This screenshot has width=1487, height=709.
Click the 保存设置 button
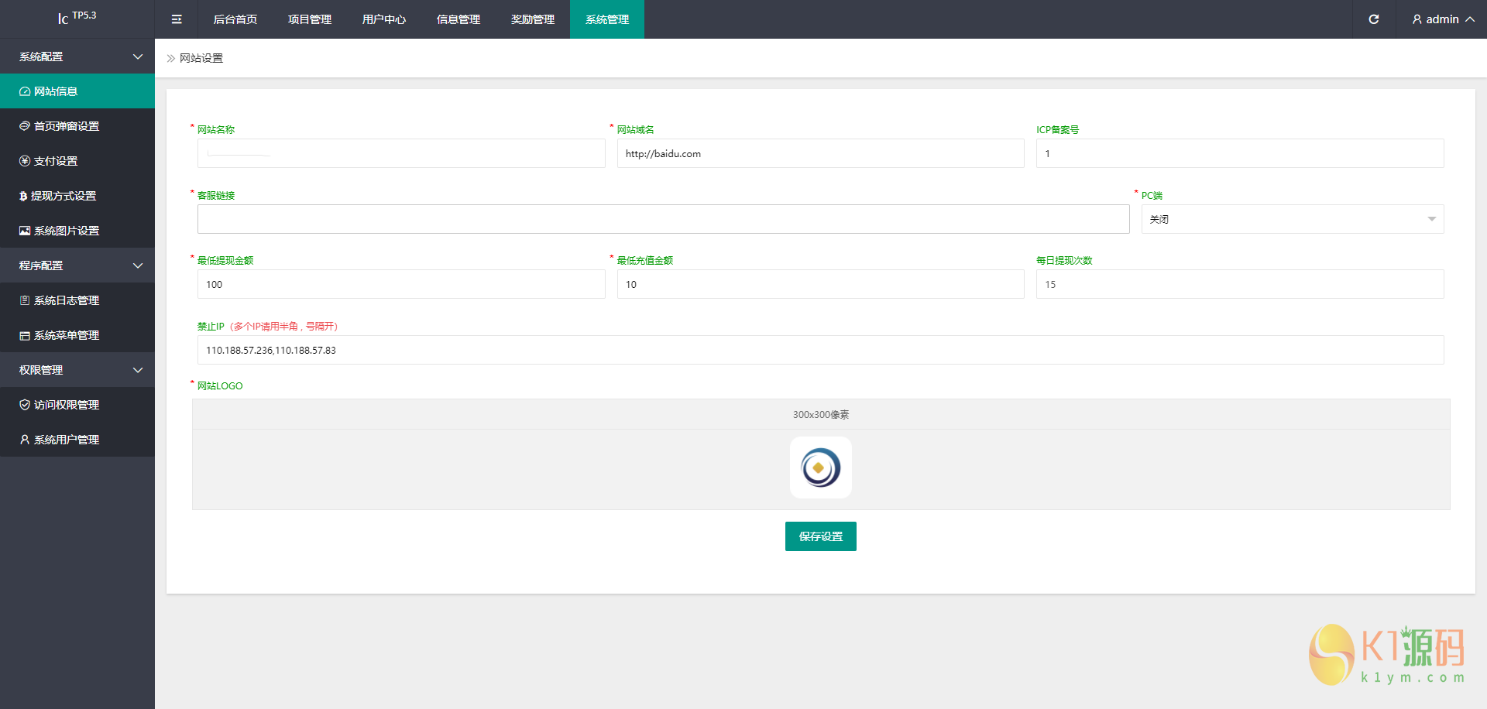[821, 536]
